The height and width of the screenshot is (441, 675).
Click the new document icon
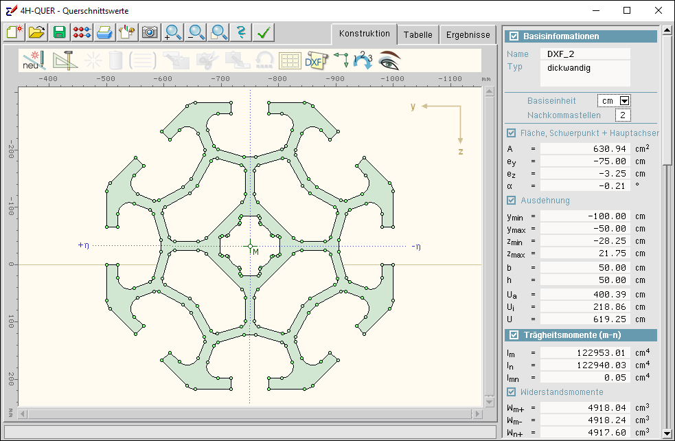[15, 32]
